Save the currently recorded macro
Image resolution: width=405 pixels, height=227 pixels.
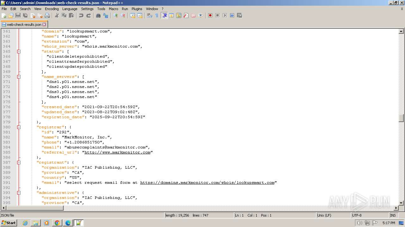click(x=240, y=15)
